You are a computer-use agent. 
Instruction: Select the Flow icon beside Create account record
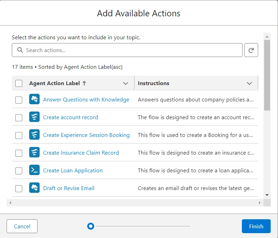click(34, 117)
